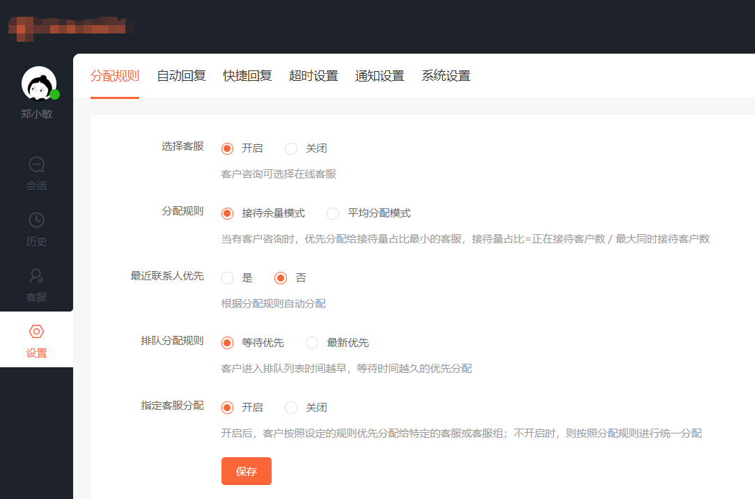
Task: Open the 会话 chat bubble icon
Action: tap(36, 164)
